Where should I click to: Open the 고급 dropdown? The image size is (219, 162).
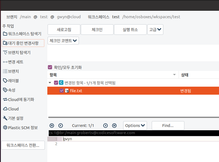tap(155, 30)
